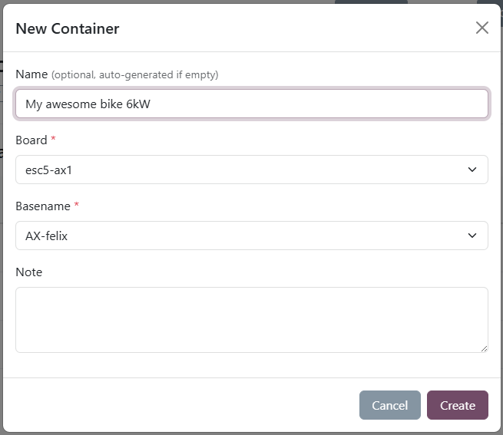Close the New Container dialog
This screenshot has width=503, height=435.
point(481,28)
